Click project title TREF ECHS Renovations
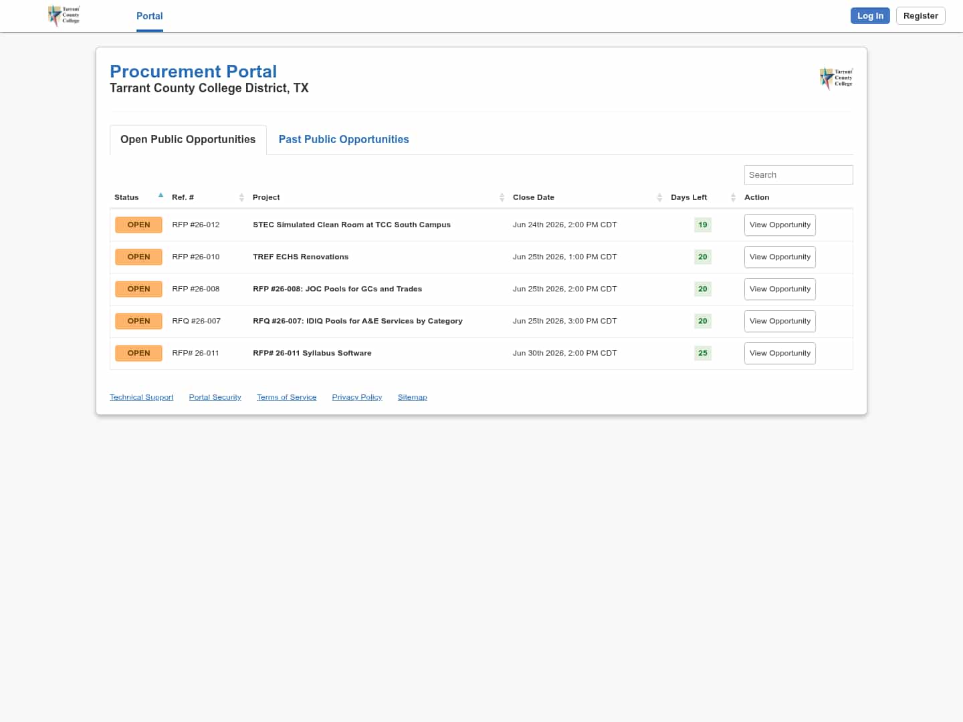The width and height of the screenshot is (963, 722). 301,257
